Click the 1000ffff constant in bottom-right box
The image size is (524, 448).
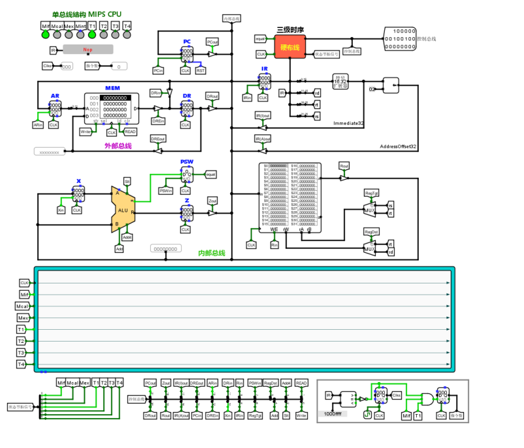333,413
